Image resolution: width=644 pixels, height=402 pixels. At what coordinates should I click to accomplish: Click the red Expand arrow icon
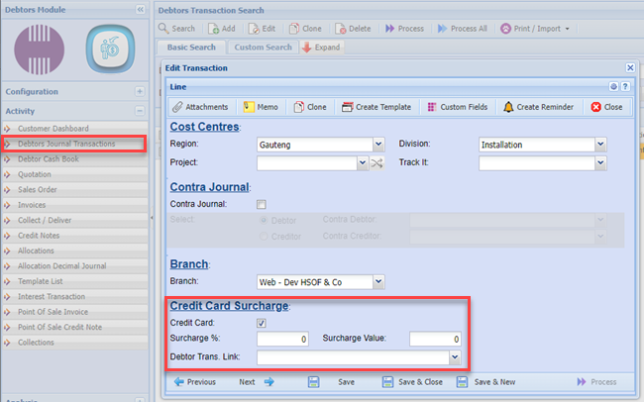(306, 48)
